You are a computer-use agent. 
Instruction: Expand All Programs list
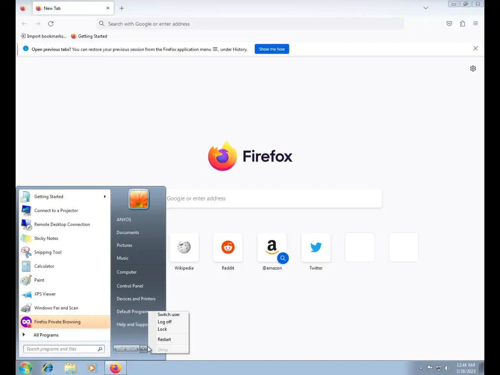point(65,335)
